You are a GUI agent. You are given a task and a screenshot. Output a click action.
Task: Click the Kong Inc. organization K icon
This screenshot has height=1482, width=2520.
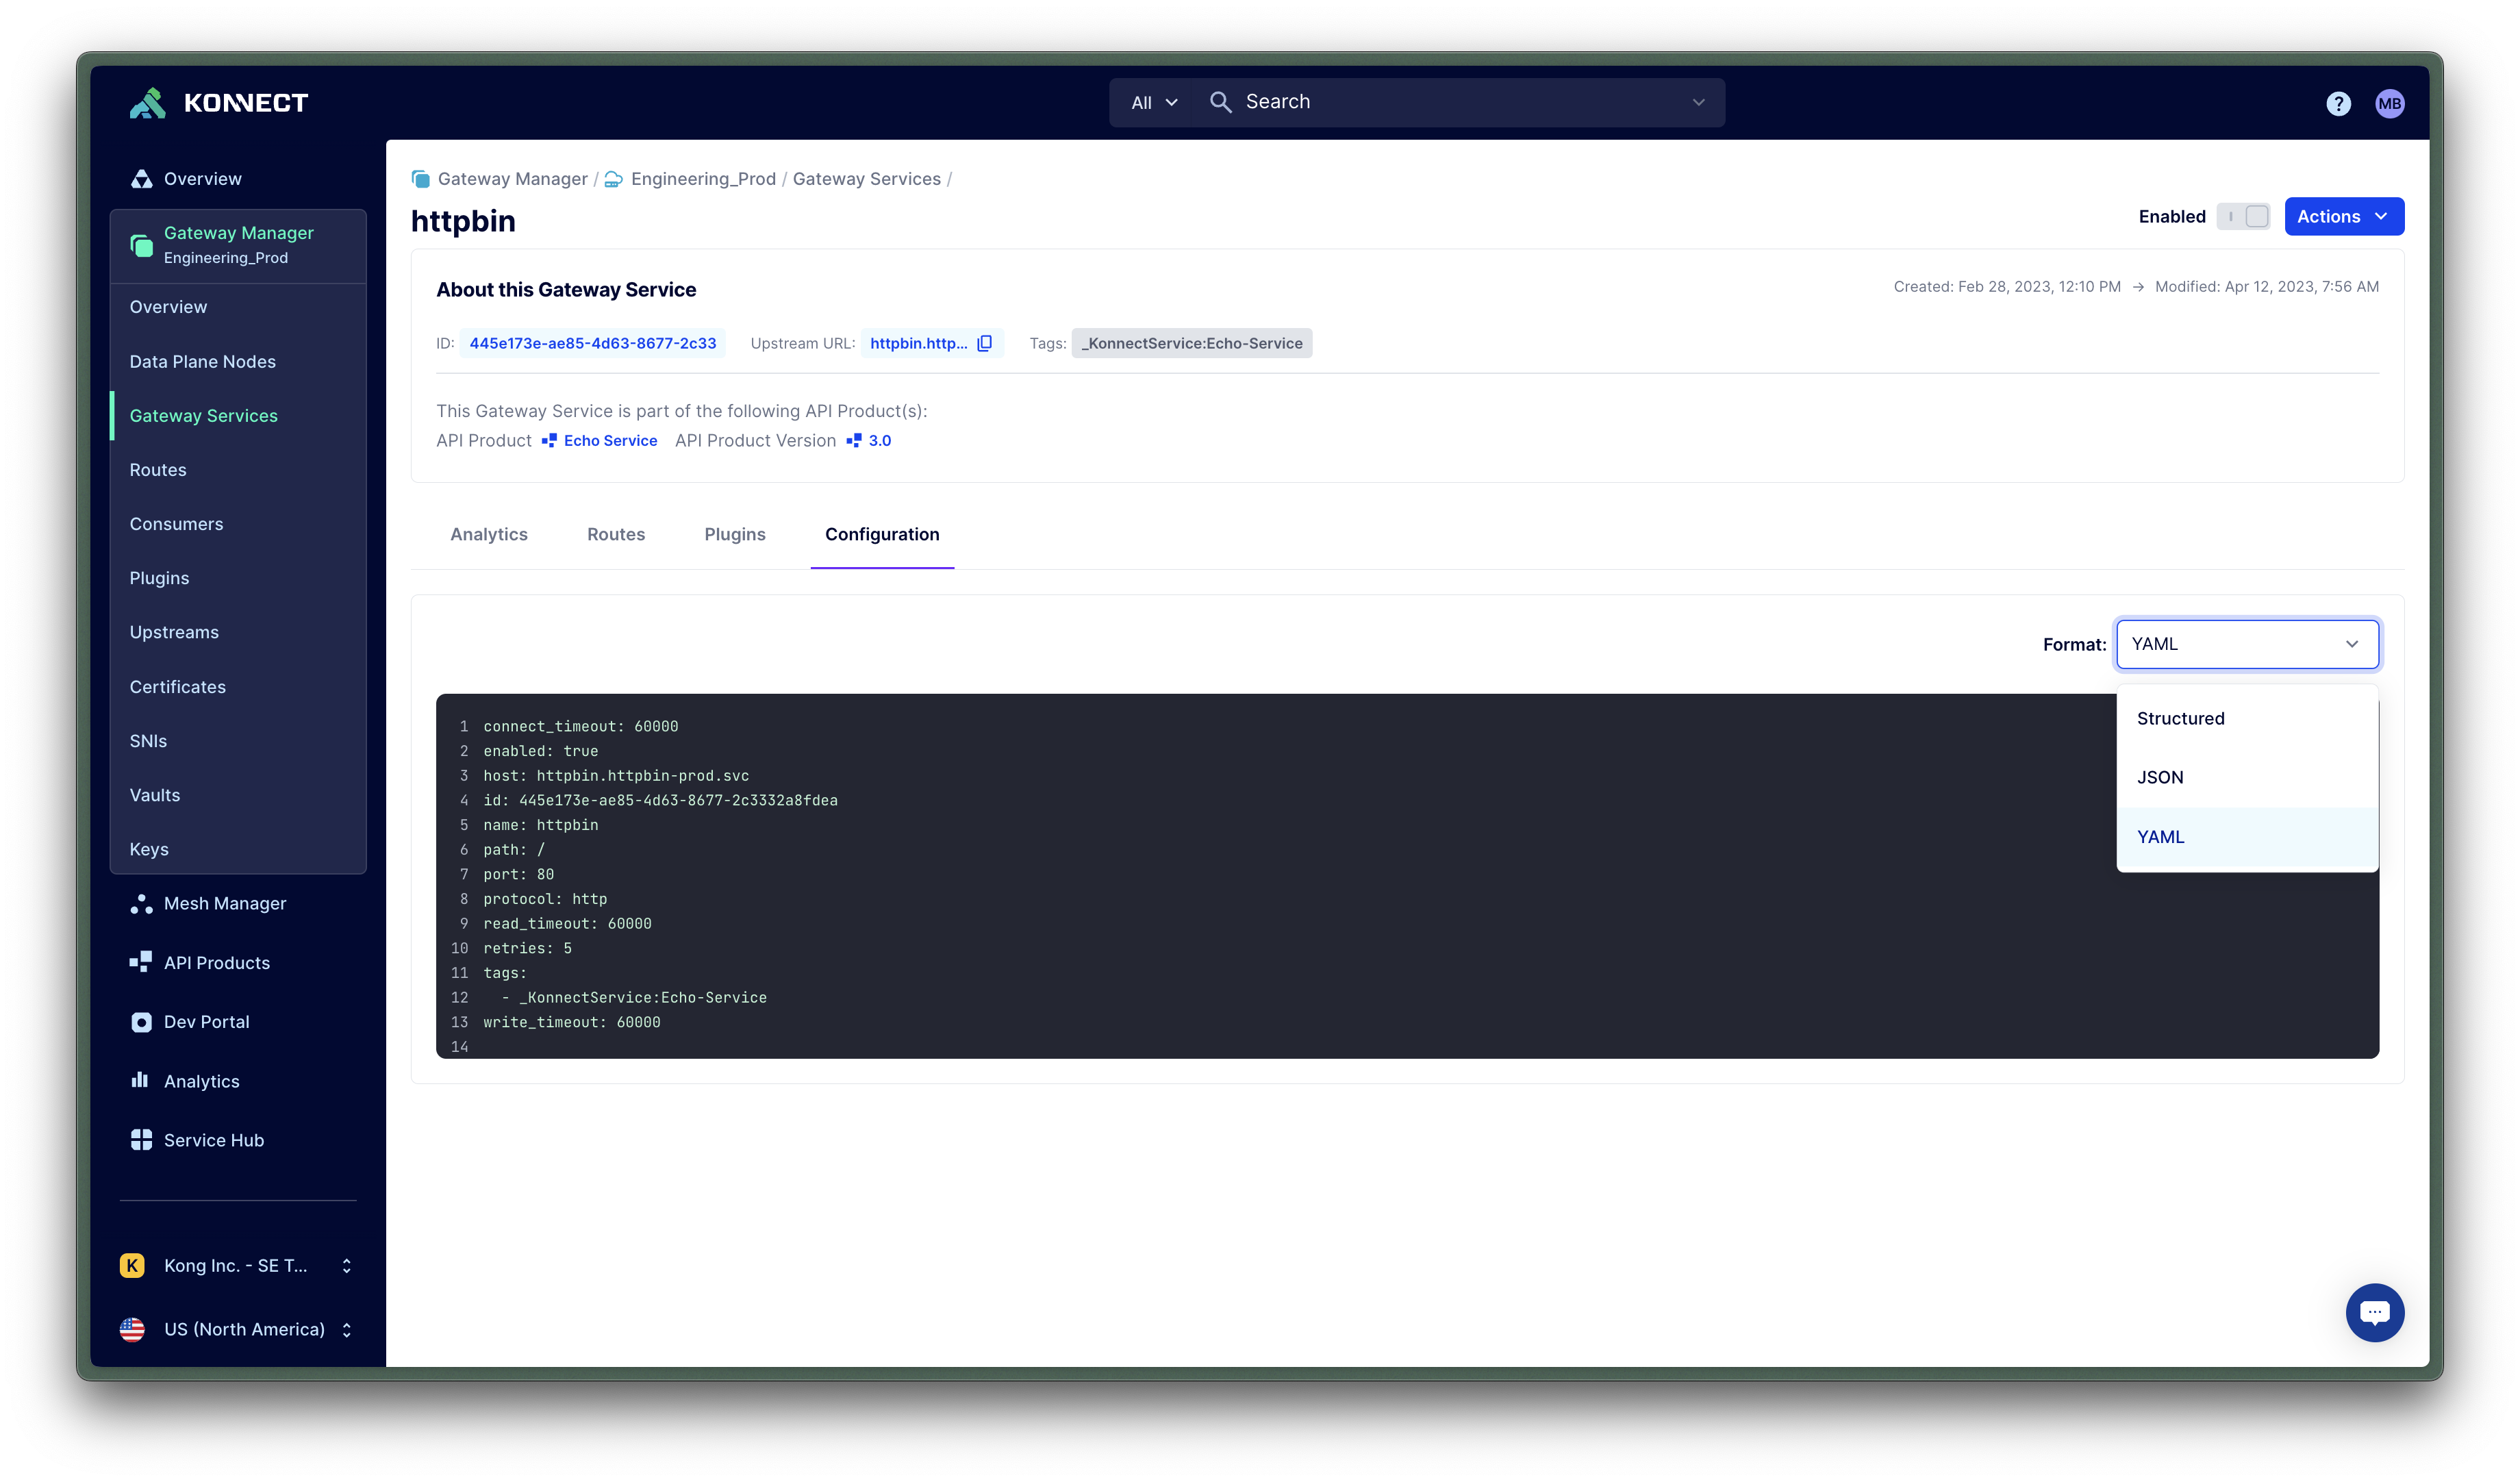(x=132, y=1265)
